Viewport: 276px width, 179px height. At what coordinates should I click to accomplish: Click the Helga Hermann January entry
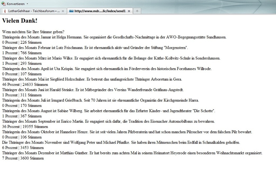click(114, 37)
